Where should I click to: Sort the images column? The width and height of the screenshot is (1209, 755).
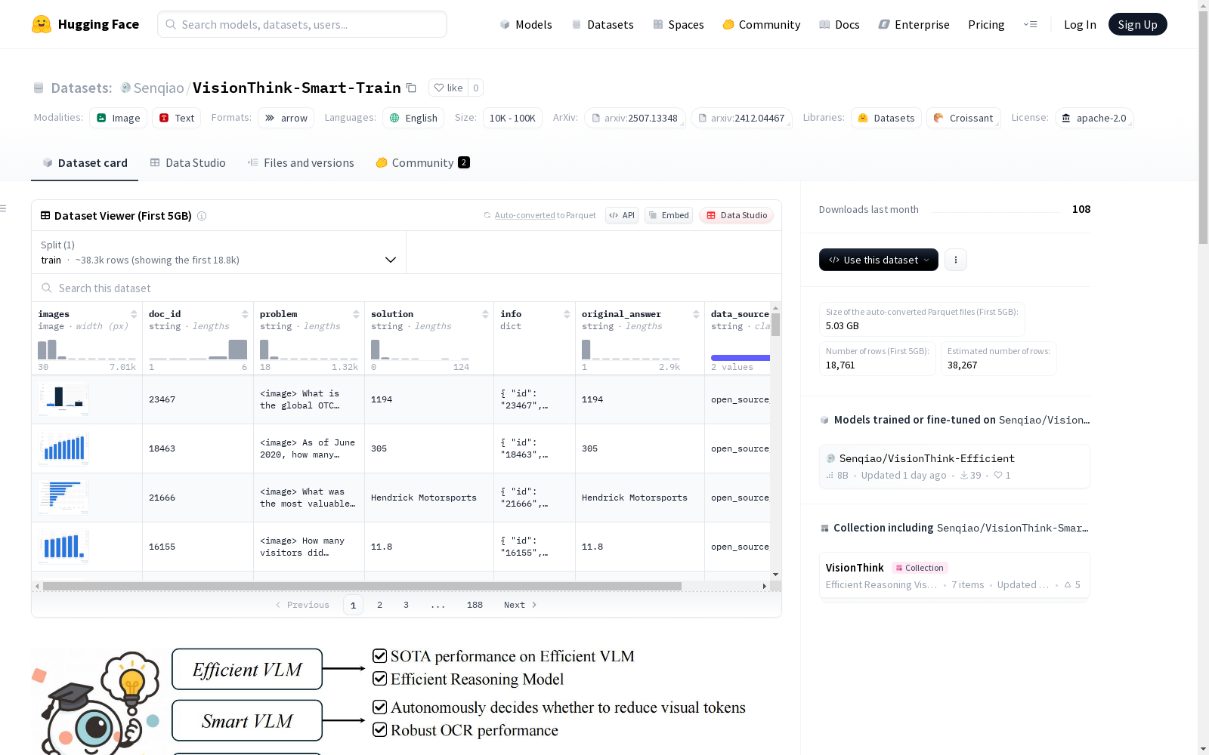pos(134,314)
